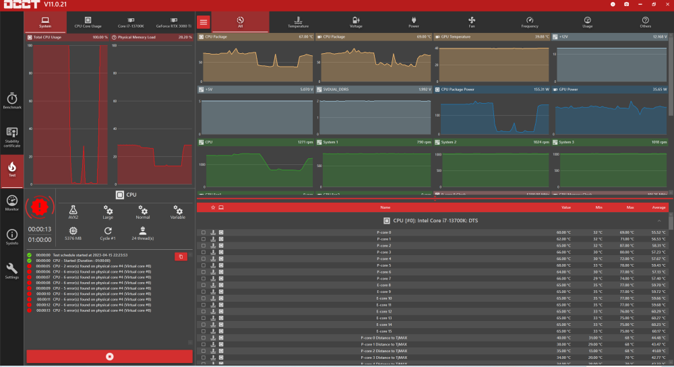
Task: Open Settings wrench in sidebar
Action: tap(12, 271)
